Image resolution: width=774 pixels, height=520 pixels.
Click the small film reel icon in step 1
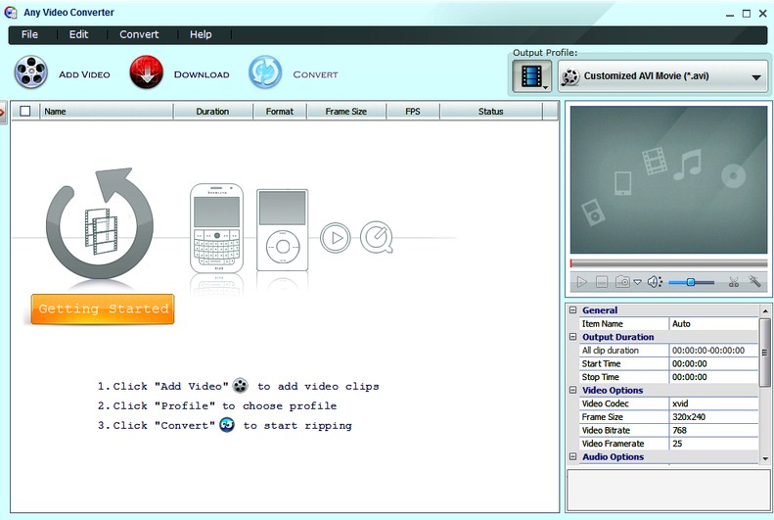[x=241, y=385]
